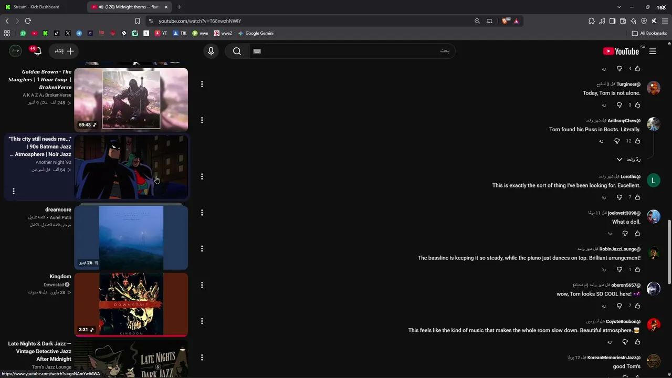
Task: Open the YouTube guide hamburger menu
Action: pos(653,51)
